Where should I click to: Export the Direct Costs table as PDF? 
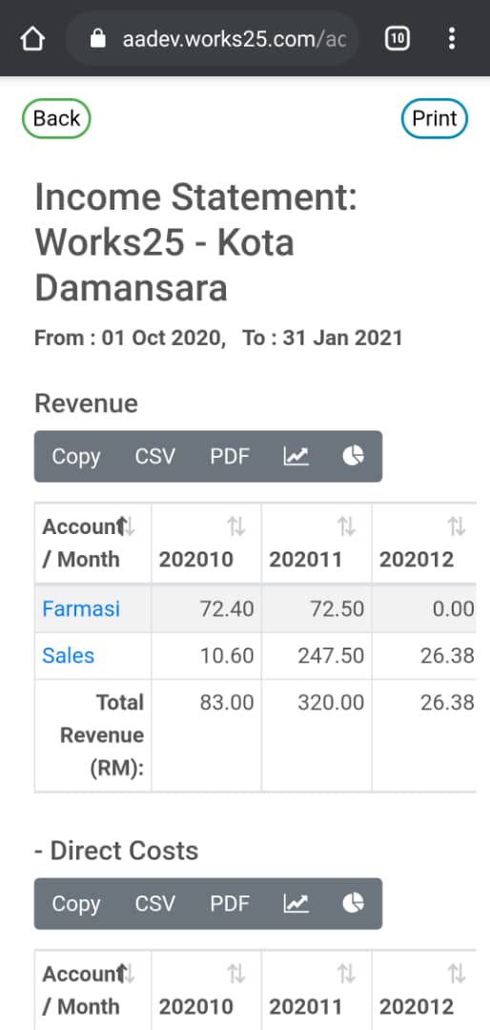[230, 903]
